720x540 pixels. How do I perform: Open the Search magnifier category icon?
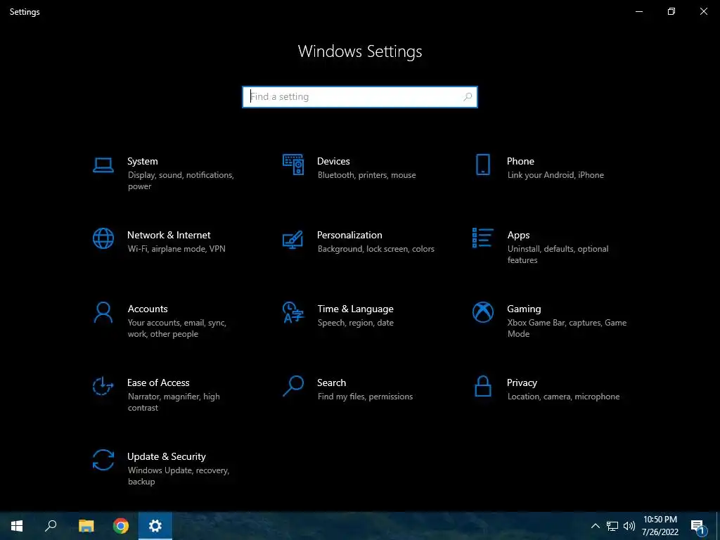[293, 386]
